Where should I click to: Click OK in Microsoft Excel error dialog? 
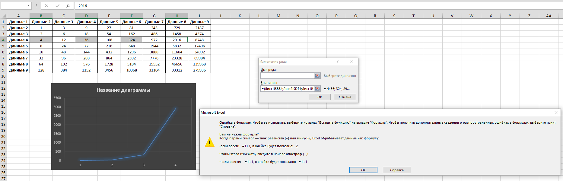363,170
